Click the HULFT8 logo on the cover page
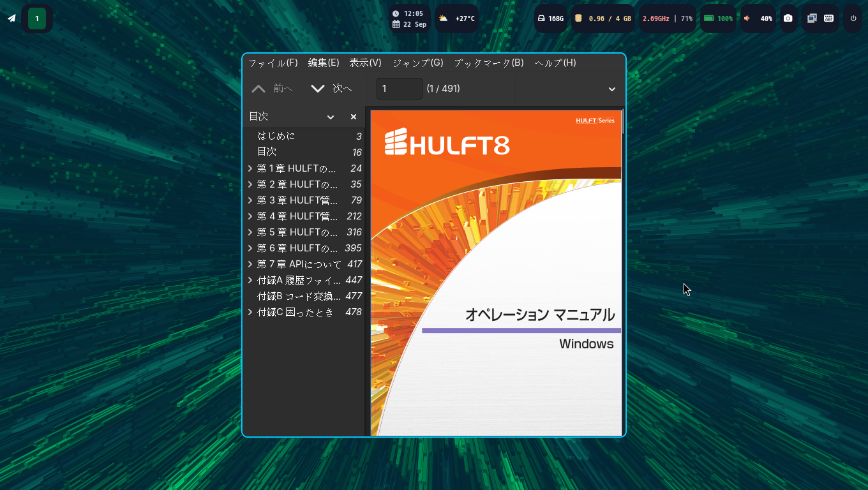 [x=447, y=142]
